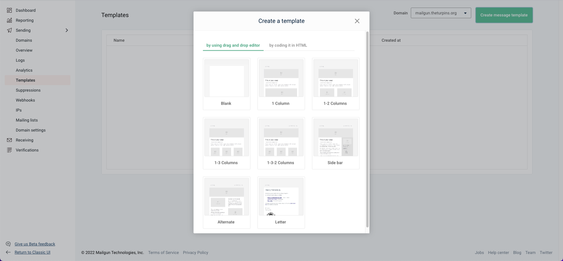Click the Create message template button
563x261 pixels.
(504, 15)
